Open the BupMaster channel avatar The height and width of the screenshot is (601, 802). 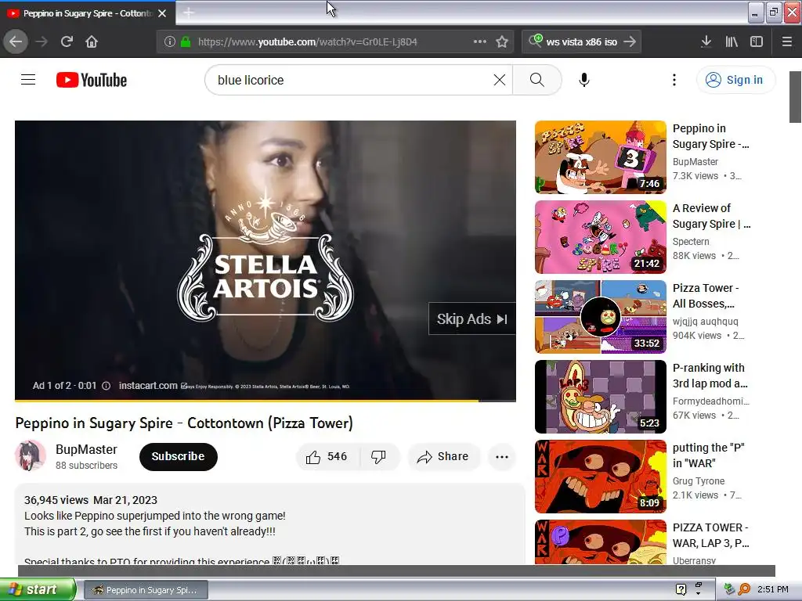click(31, 456)
